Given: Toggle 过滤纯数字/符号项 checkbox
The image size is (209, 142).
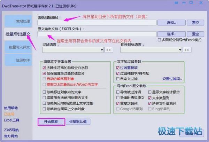Looking at the screenshot, I should click(118, 73).
